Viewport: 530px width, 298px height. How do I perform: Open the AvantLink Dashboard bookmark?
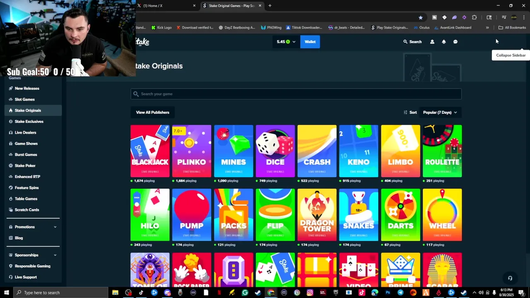453,28
